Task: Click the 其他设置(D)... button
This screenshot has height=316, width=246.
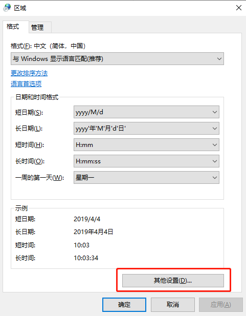Action: tap(173, 280)
